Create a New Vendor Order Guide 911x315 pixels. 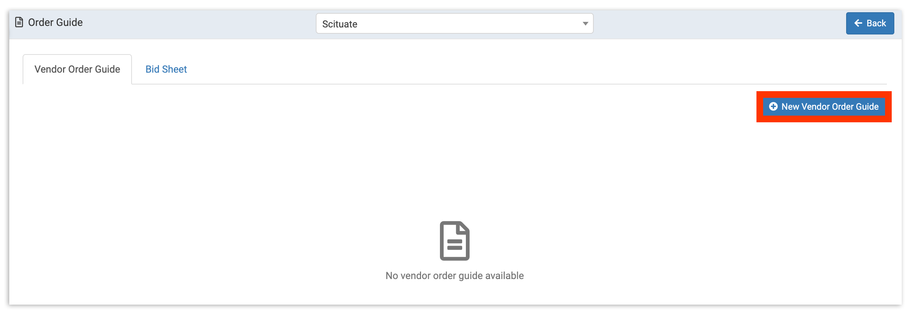[824, 107]
